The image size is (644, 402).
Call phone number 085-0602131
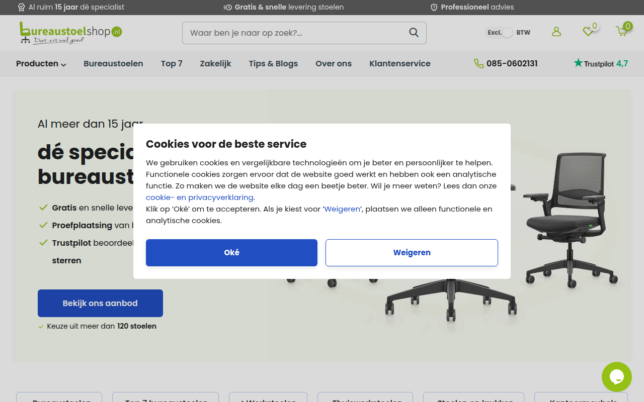click(x=512, y=63)
